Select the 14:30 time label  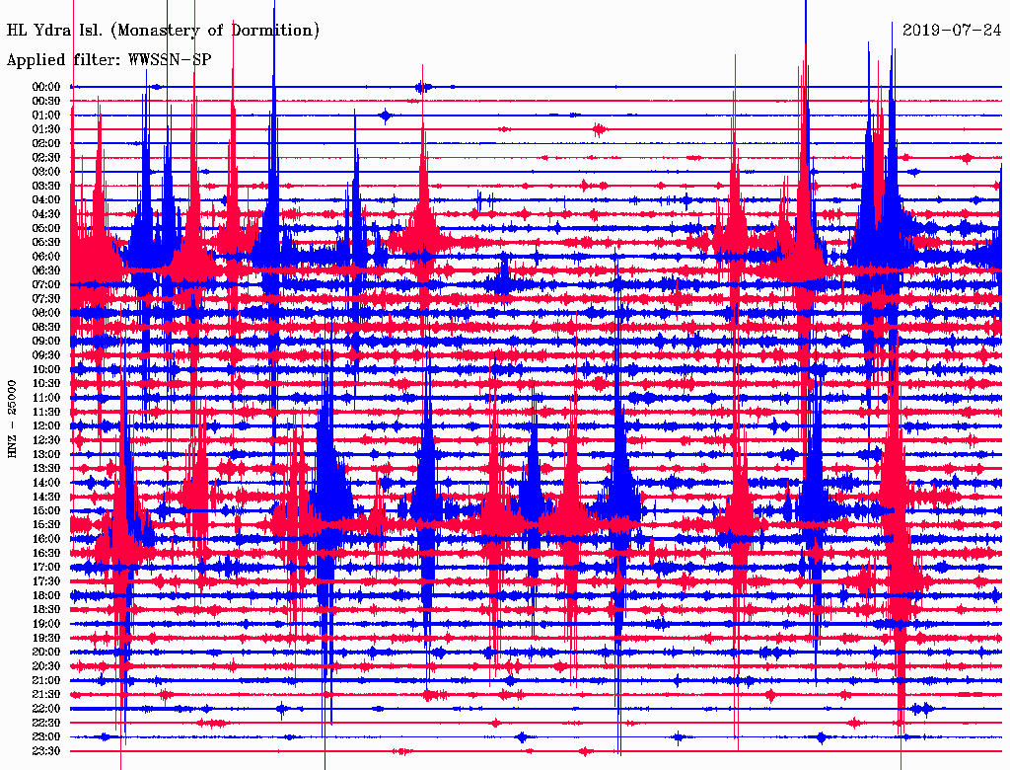[x=46, y=497]
